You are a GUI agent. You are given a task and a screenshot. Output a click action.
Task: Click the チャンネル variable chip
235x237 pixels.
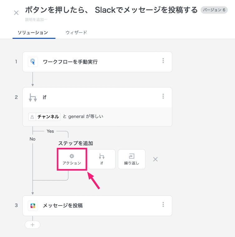[48, 117]
